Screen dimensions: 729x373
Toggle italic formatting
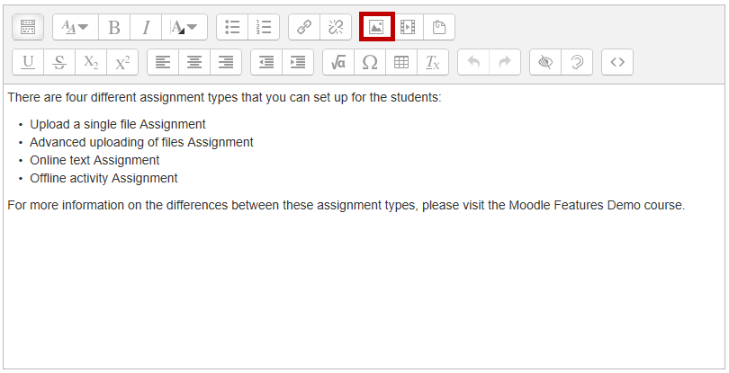click(145, 27)
